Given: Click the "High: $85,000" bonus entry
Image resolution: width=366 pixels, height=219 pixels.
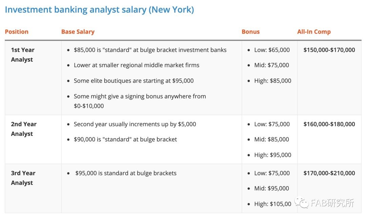Looking at the screenshot, I should [x=272, y=81].
